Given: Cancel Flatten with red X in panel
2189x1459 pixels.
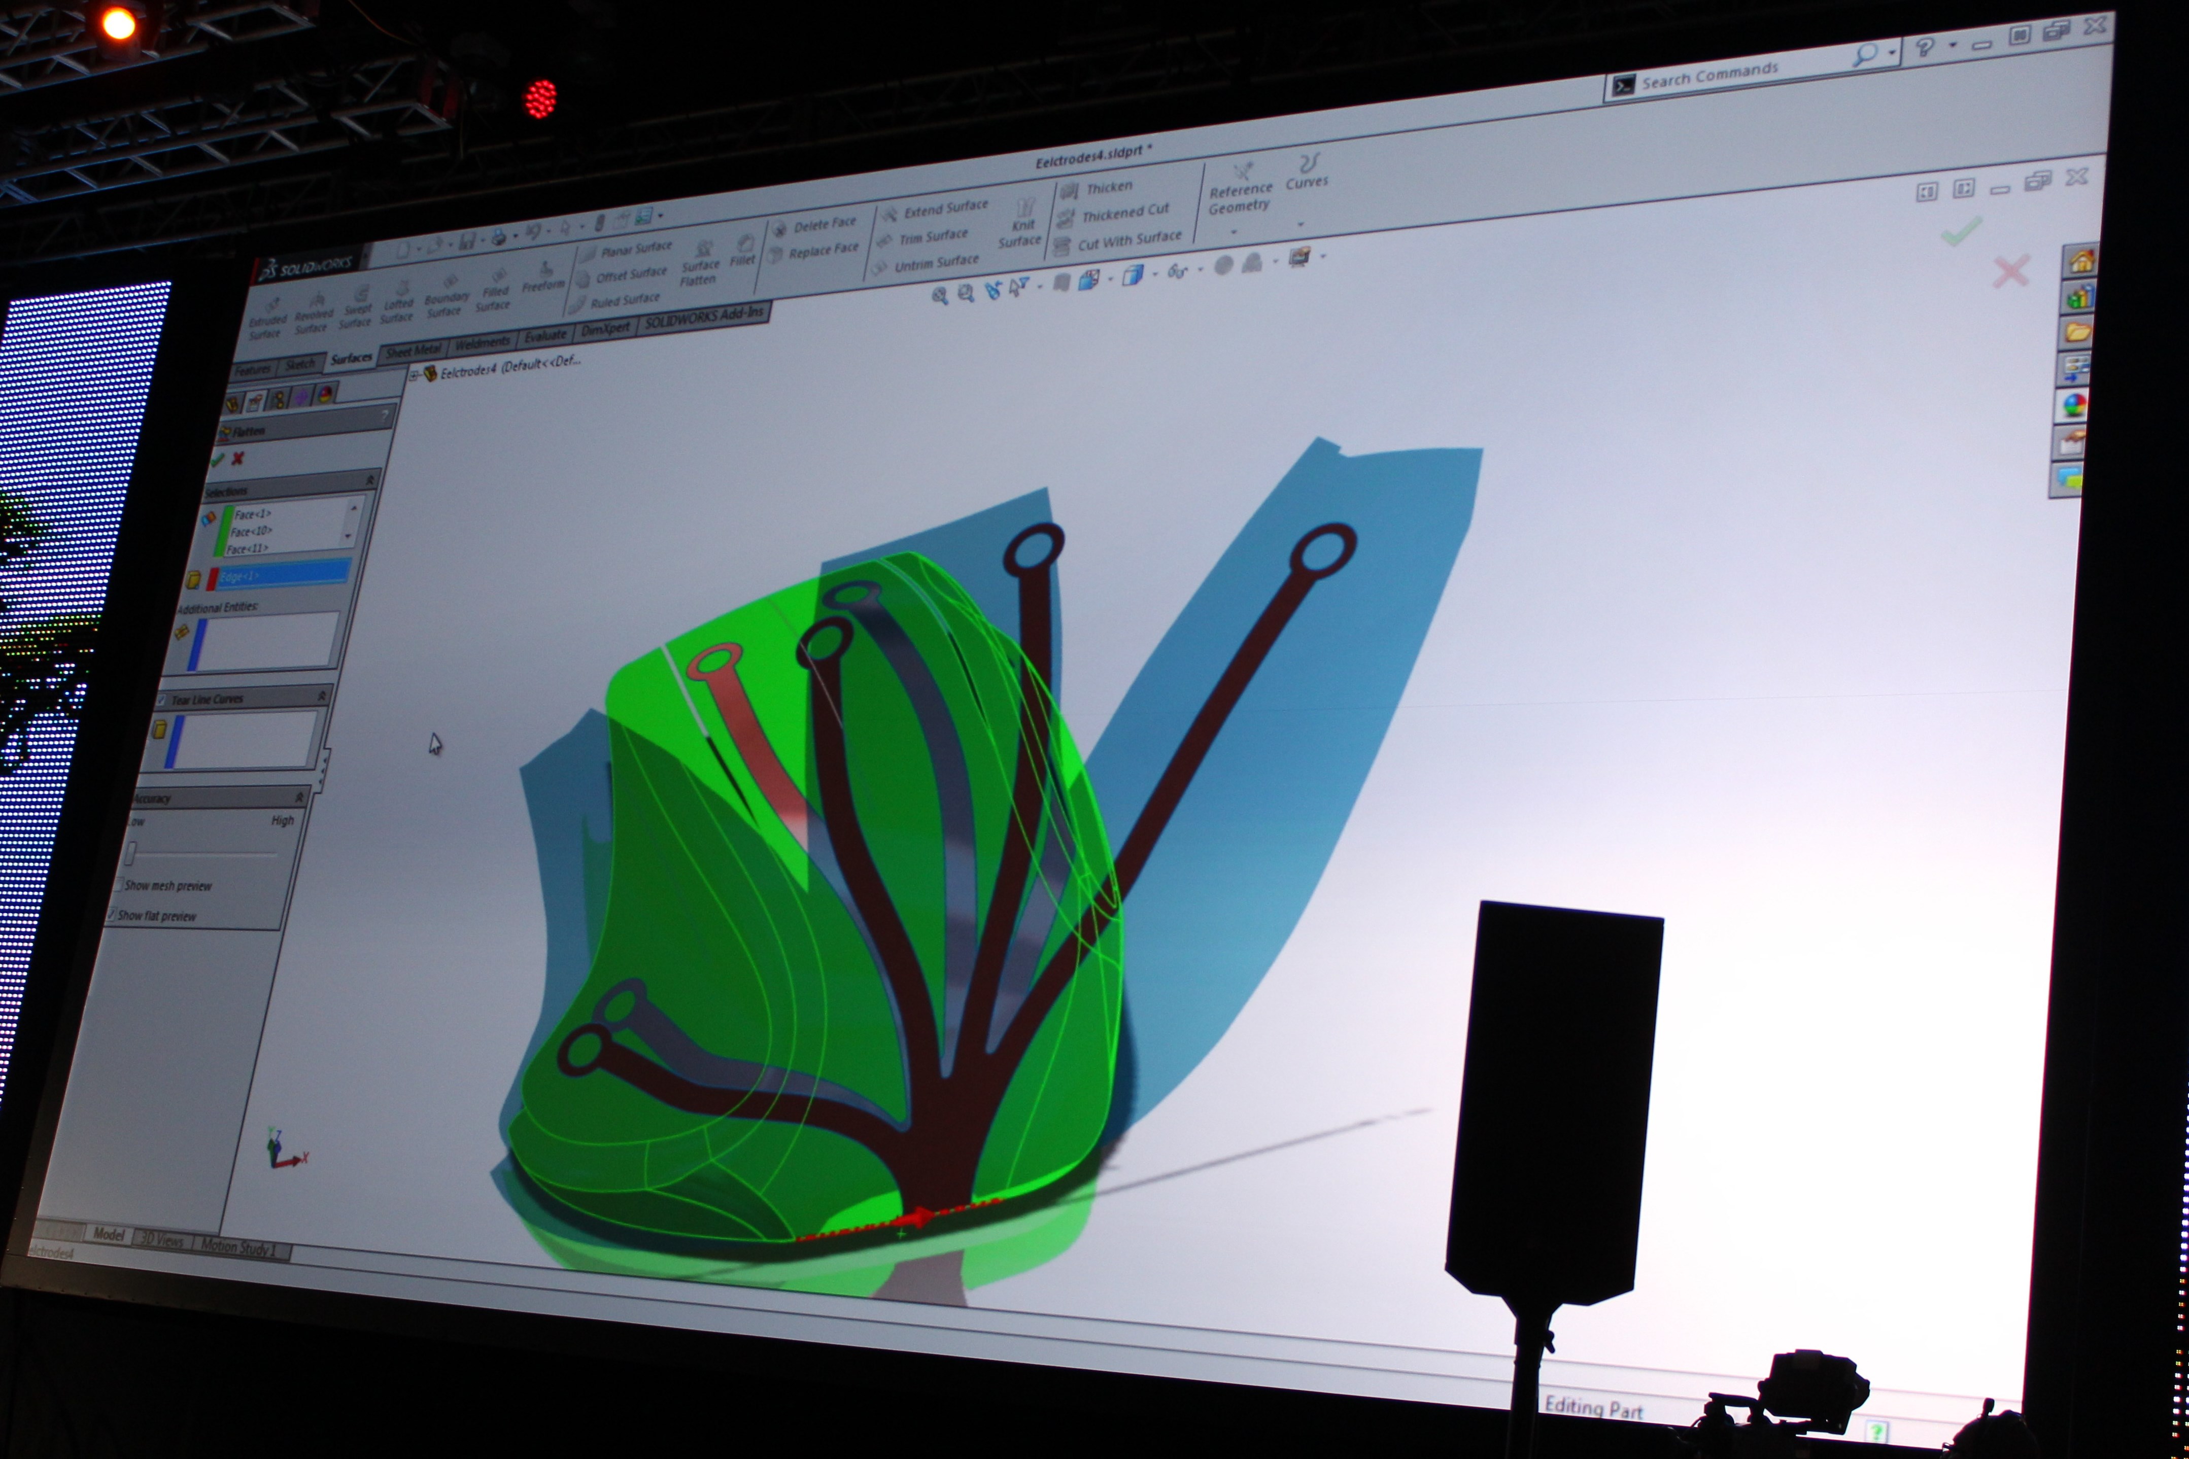Looking at the screenshot, I should [x=238, y=458].
